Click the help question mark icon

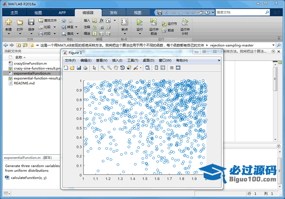[207, 12]
